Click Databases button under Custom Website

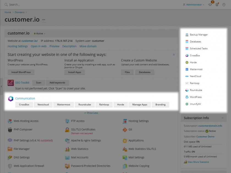pyautogui.click(x=145, y=72)
